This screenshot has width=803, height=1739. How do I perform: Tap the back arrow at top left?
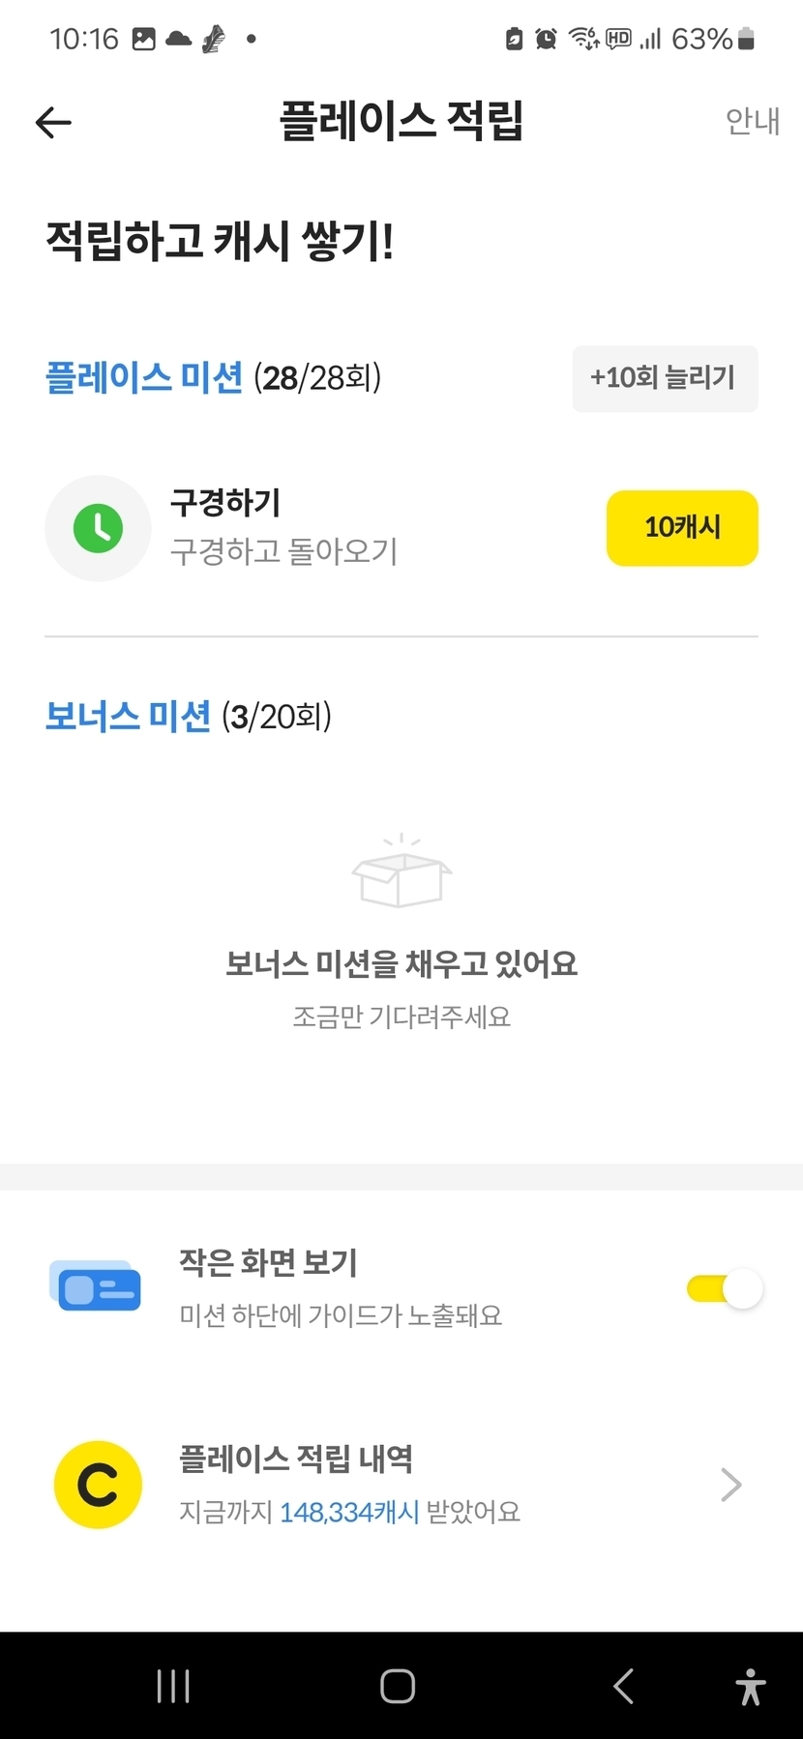pyautogui.click(x=53, y=123)
